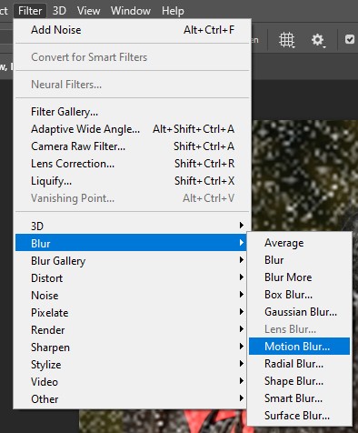Open the View menu
358x433 pixels.
88,11
